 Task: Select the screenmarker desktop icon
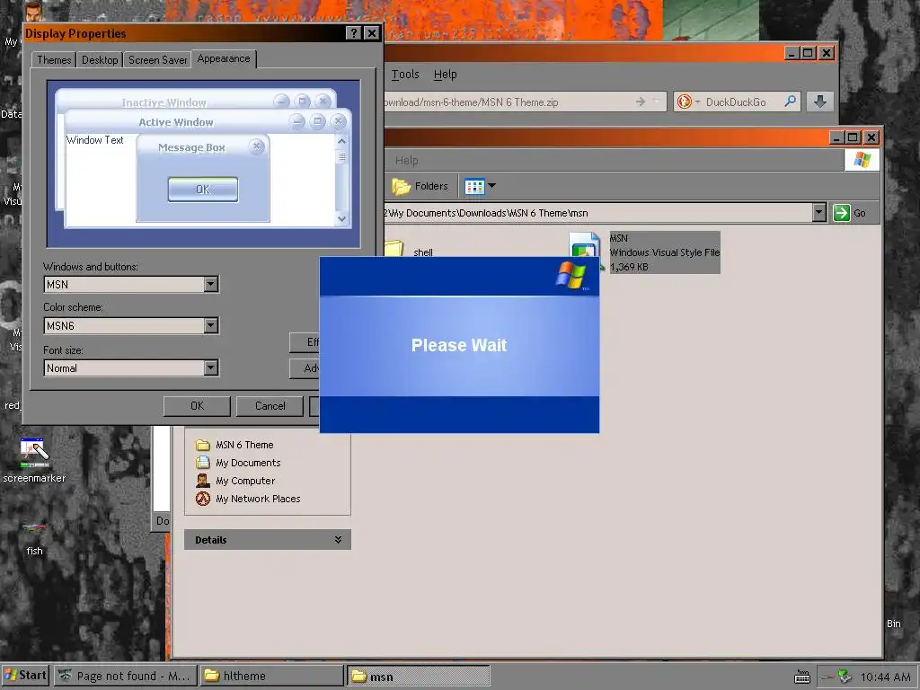(x=34, y=461)
